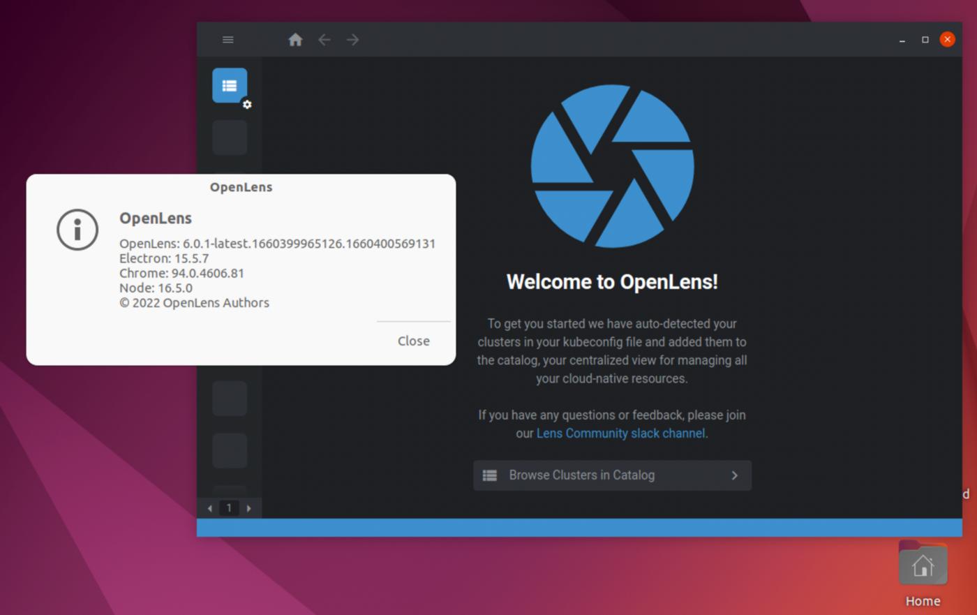Navigate back using the left arrow

point(324,40)
